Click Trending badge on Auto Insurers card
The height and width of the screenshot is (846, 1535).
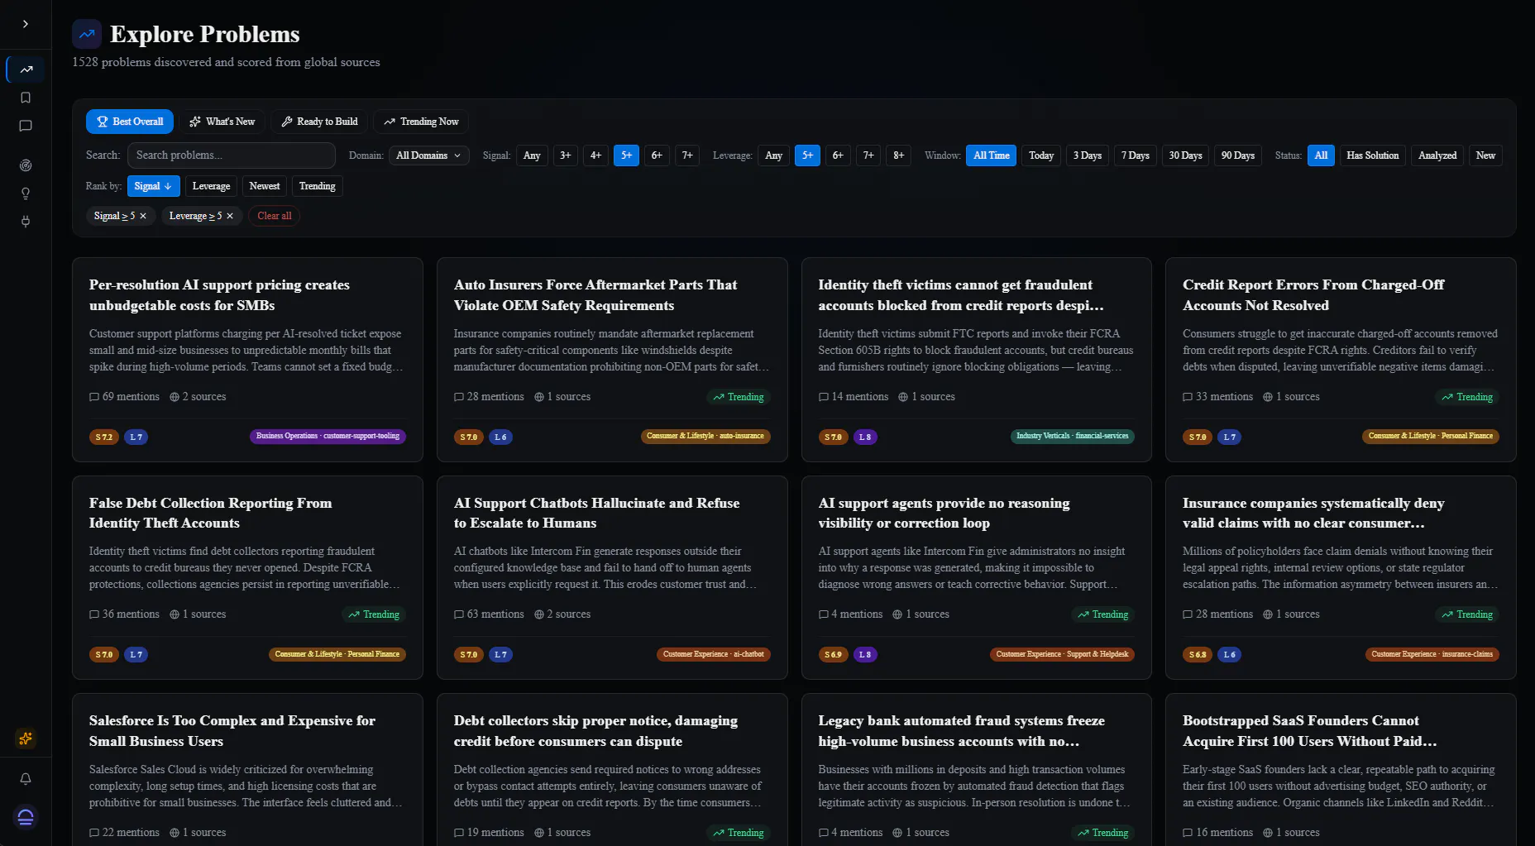click(x=739, y=397)
